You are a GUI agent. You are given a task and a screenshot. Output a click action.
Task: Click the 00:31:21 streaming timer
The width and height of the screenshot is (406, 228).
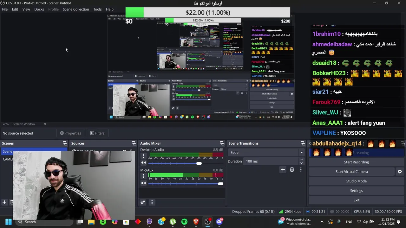click(316, 212)
